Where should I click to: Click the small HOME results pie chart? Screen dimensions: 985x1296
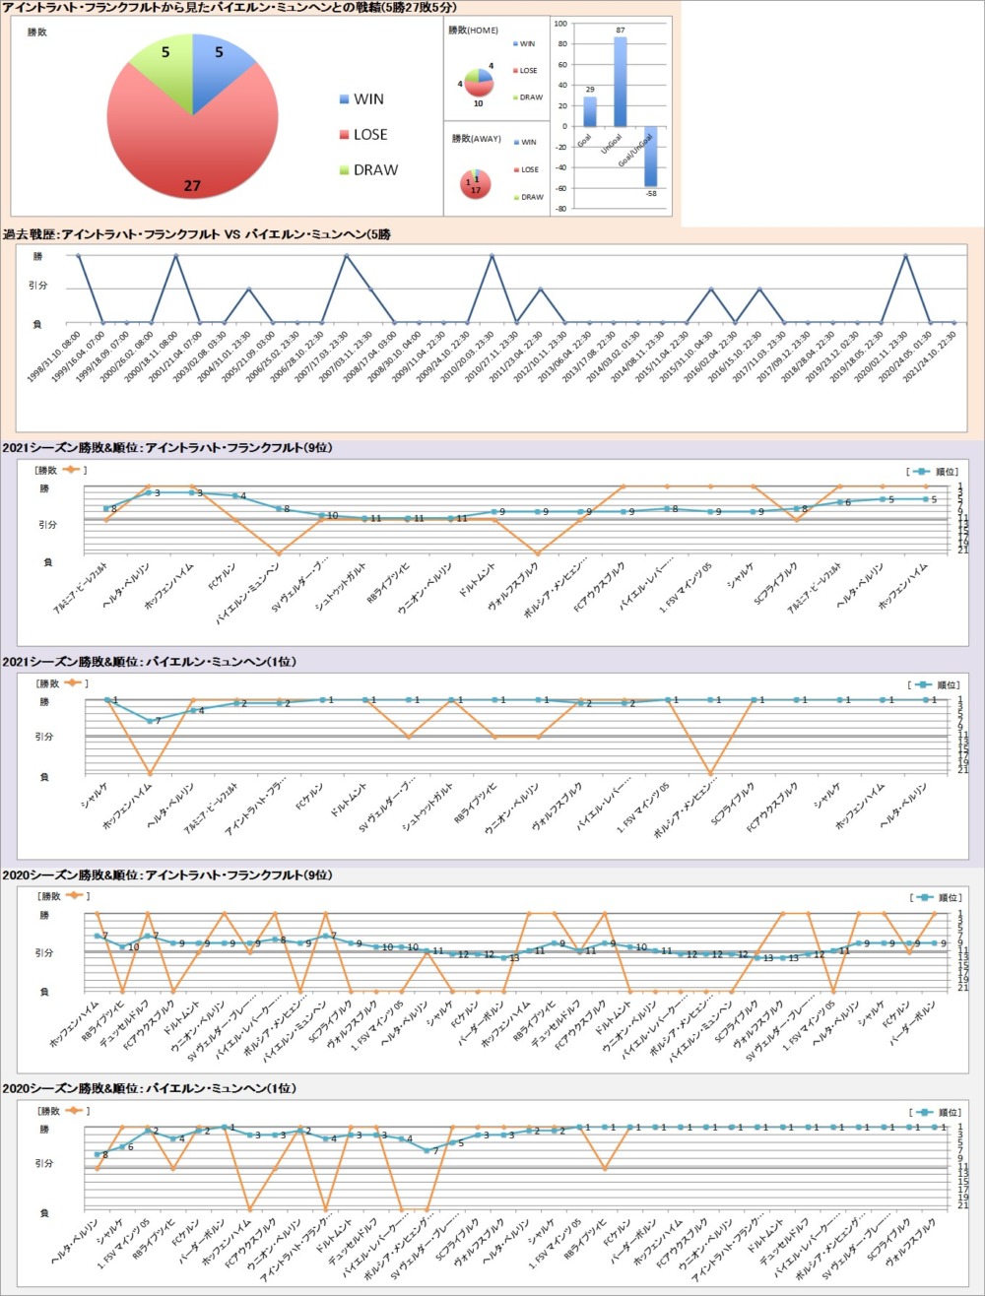coord(479,83)
